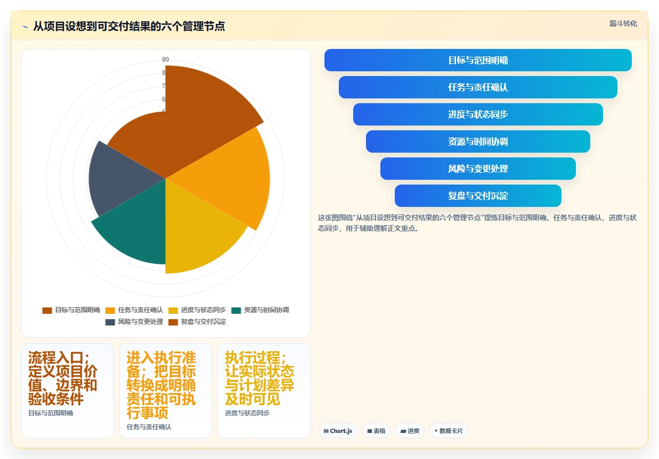659x459 pixels.
Task: Click the 进度 tag chip
Action: pos(410,431)
